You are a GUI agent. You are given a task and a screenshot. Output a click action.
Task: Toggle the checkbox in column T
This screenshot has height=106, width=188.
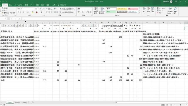138,26
